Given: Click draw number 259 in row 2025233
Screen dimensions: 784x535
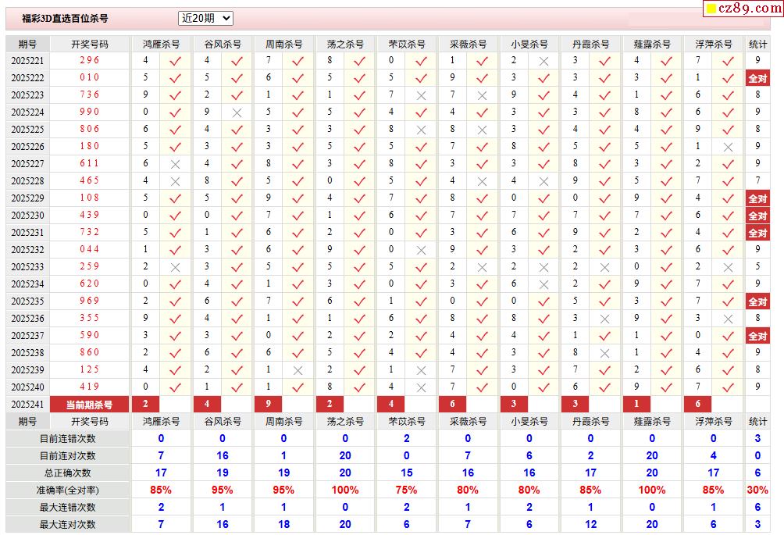Looking at the screenshot, I should 90,266.
